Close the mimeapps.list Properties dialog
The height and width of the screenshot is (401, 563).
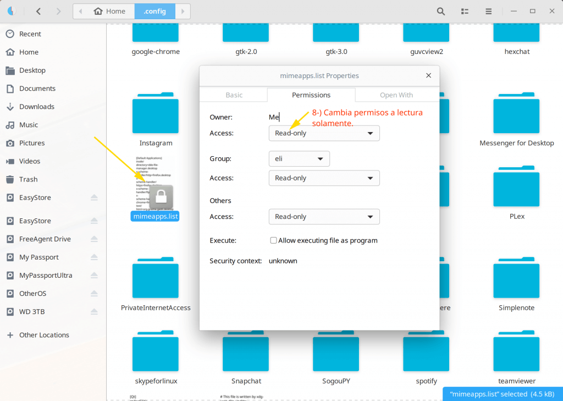428,75
